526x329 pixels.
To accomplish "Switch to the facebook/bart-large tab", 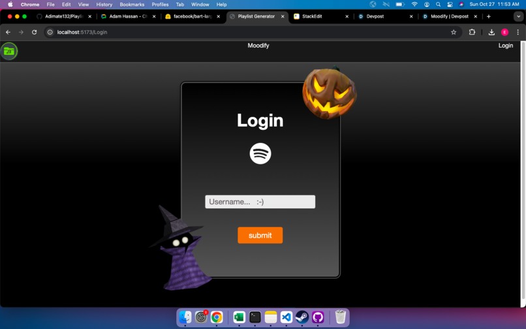I will [x=193, y=16].
